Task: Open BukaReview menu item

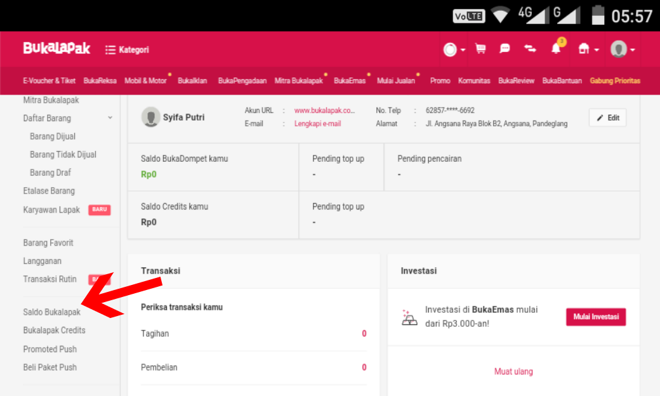Action: tap(517, 81)
